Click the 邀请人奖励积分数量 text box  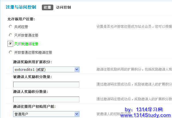(46, 99)
